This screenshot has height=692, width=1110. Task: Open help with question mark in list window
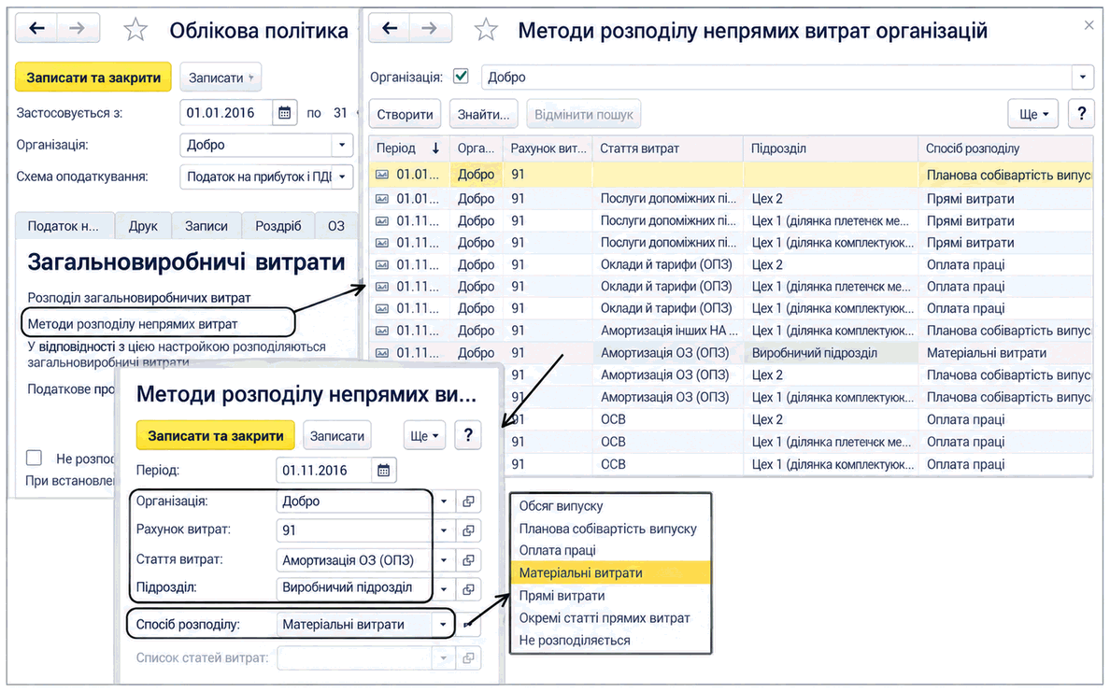(x=1081, y=113)
